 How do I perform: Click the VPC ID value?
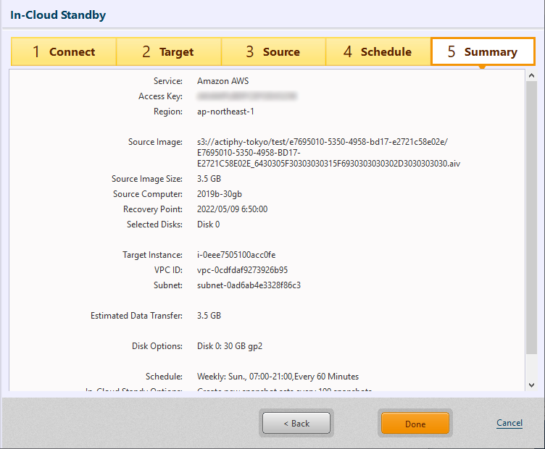(242, 270)
